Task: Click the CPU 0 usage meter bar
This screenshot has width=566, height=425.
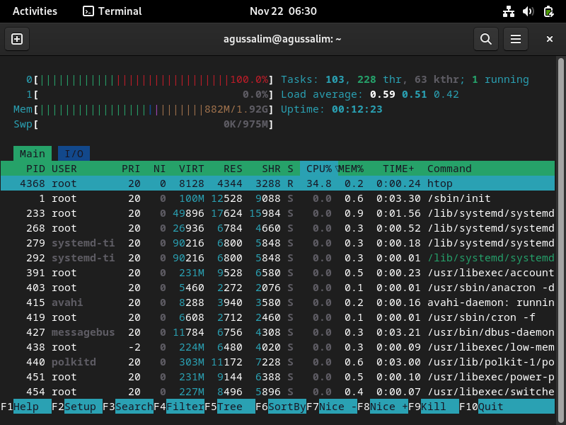Action: coord(149,79)
